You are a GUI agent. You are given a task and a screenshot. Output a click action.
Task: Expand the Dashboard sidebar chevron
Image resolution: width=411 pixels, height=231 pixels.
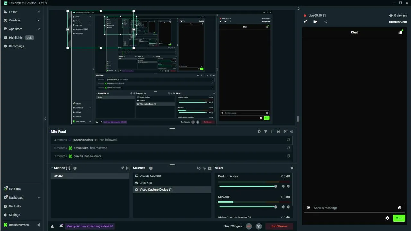(39, 198)
